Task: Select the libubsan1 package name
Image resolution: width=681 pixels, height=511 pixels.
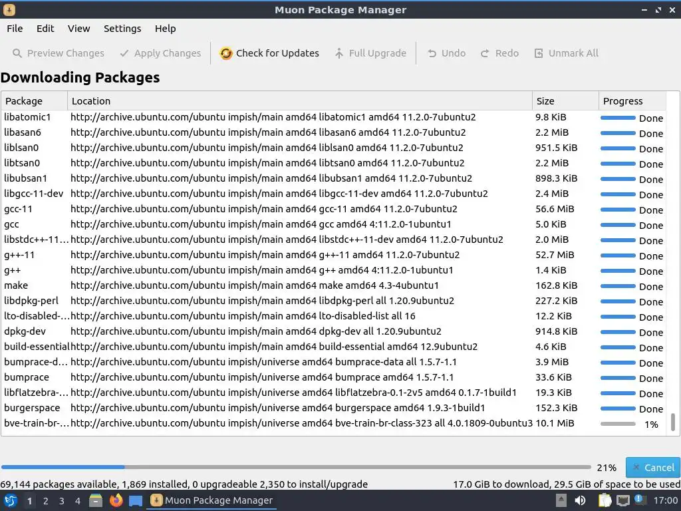Action: pos(25,178)
